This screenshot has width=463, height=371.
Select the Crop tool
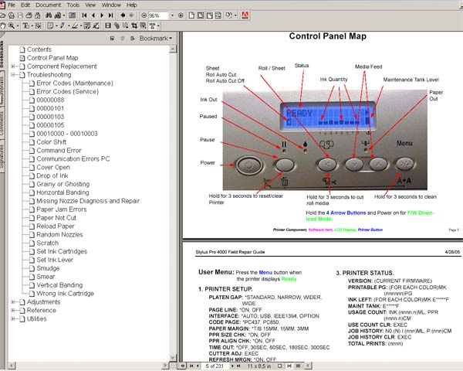[x=134, y=26]
